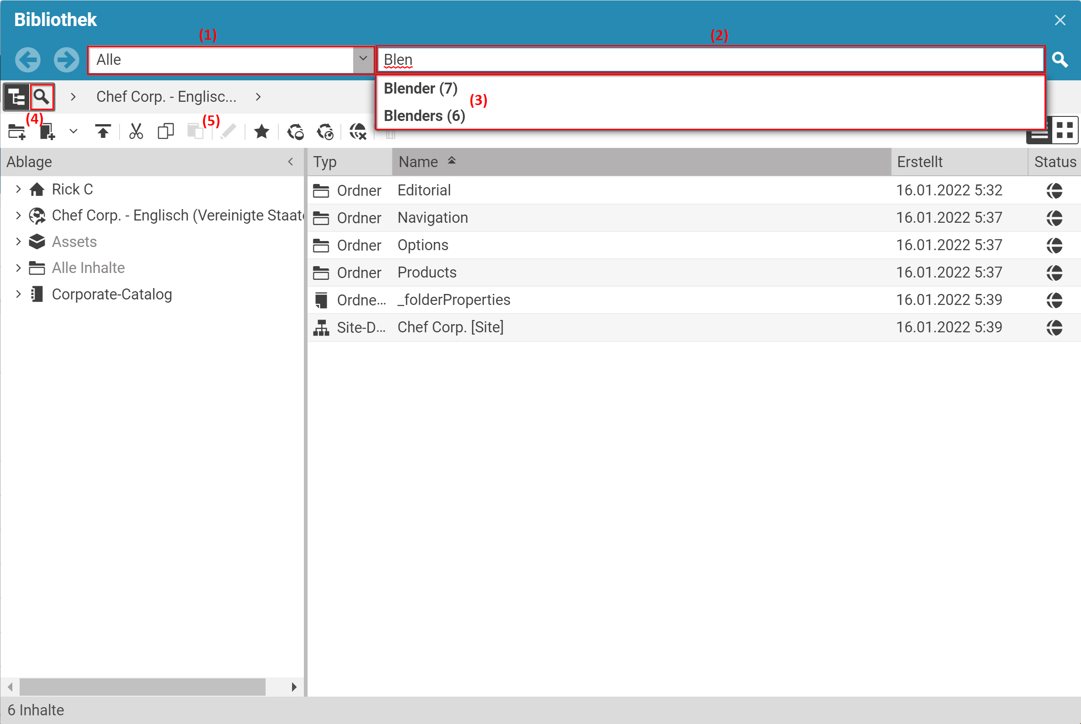Click the upload files arrow icon
This screenshot has width=1081, height=724.
click(103, 132)
